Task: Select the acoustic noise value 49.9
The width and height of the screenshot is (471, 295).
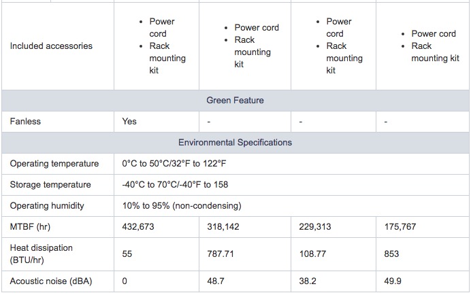Action: pyautogui.click(x=392, y=281)
